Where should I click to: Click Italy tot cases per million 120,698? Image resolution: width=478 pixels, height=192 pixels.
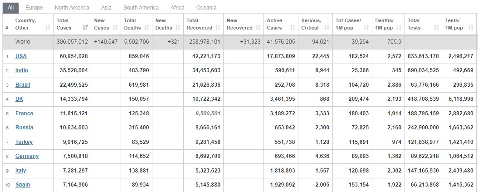pyautogui.click(x=359, y=170)
